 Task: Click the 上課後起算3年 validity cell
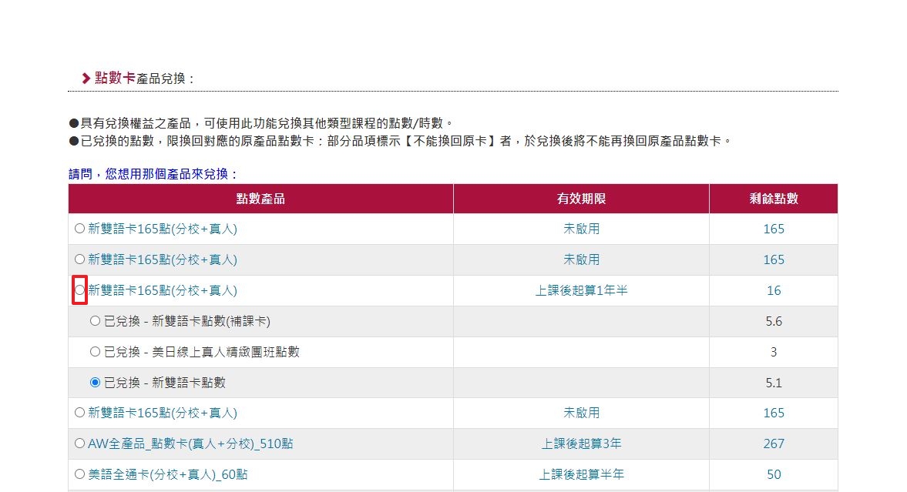pyautogui.click(x=581, y=443)
